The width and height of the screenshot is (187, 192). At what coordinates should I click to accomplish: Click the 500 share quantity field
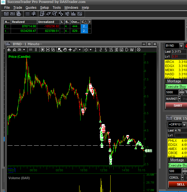pyautogui.click(x=175, y=171)
